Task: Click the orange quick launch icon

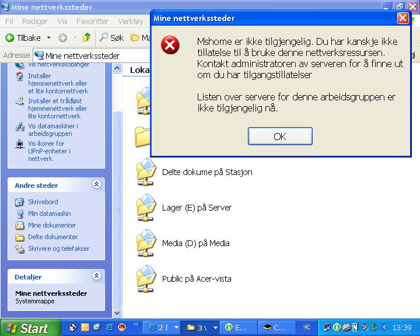Action: (x=85, y=327)
